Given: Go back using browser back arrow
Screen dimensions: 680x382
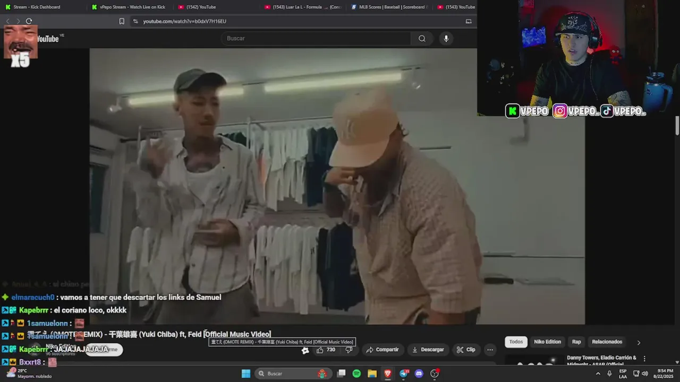Looking at the screenshot, I should 7,21.
